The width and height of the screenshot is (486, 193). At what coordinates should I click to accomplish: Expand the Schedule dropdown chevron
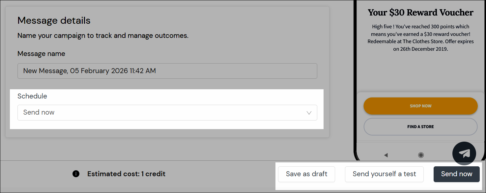[309, 113]
